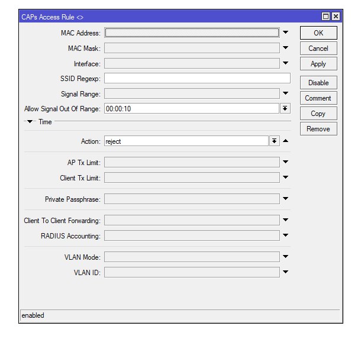Click the AP Tx Limit input field
This screenshot has width=364, height=342.
pos(192,162)
